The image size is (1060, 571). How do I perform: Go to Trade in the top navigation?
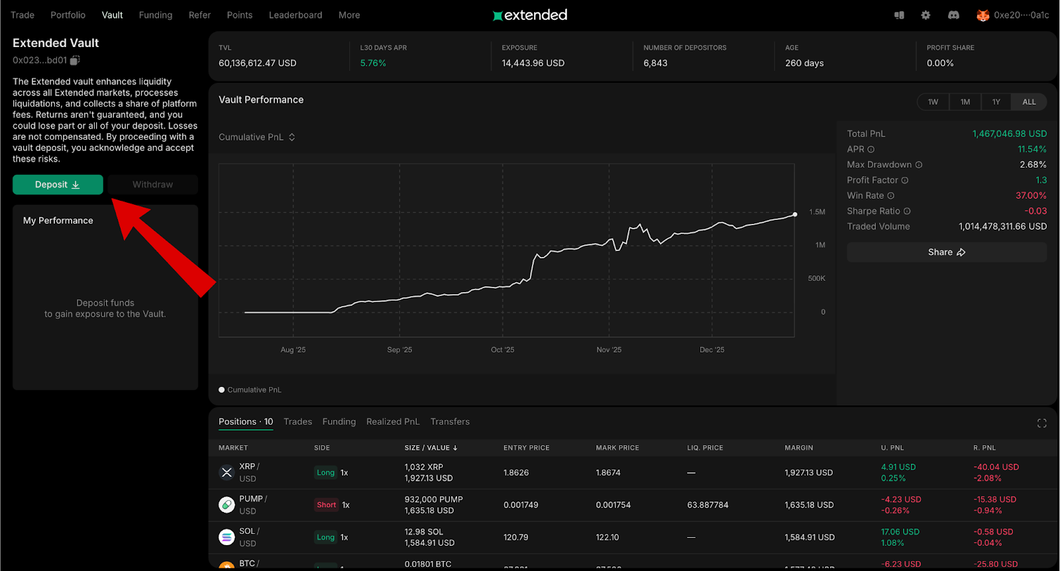coord(23,15)
